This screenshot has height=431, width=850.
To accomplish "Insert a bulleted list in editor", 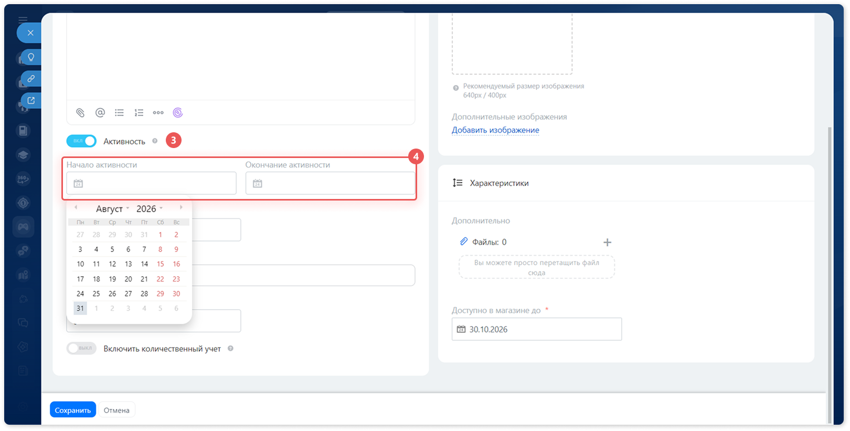I will coord(120,112).
